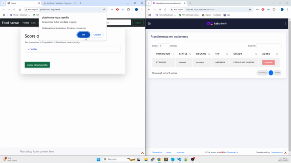This screenshot has width=291, height=163.
Task: Open the tab search dropdown in right browser
Action: tap(149, 3)
